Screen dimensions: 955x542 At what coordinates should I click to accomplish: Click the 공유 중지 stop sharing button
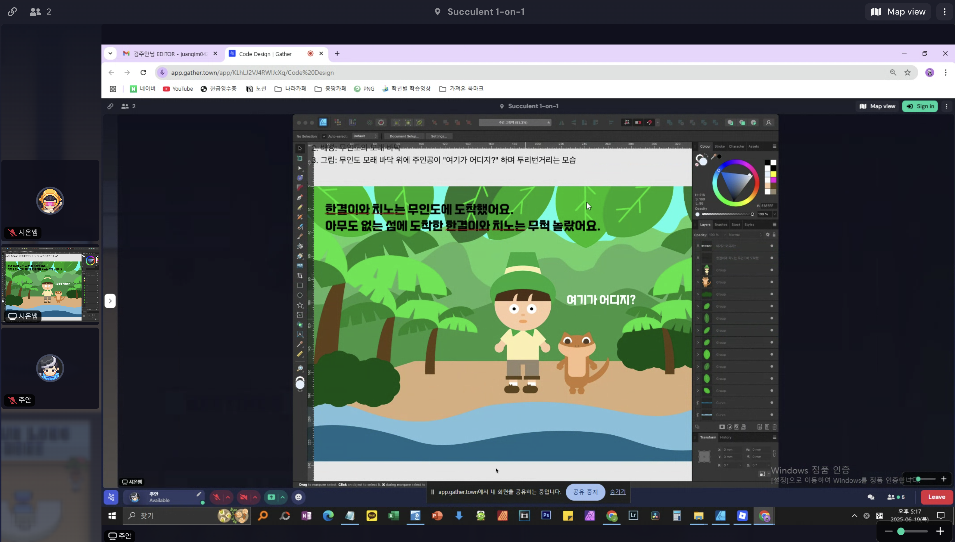[585, 492]
